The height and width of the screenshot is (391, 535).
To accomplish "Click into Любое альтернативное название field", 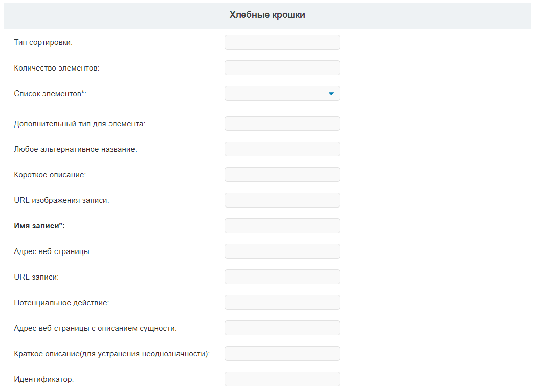I will pos(282,149).
